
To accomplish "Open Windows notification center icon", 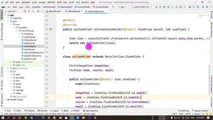I will pyautogui.click(x=208, y=118).
